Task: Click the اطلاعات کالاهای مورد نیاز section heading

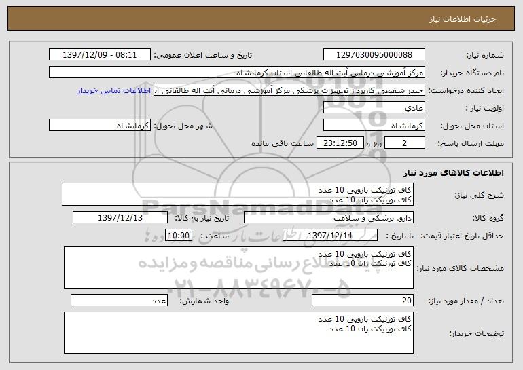Action: click(454, 173)
